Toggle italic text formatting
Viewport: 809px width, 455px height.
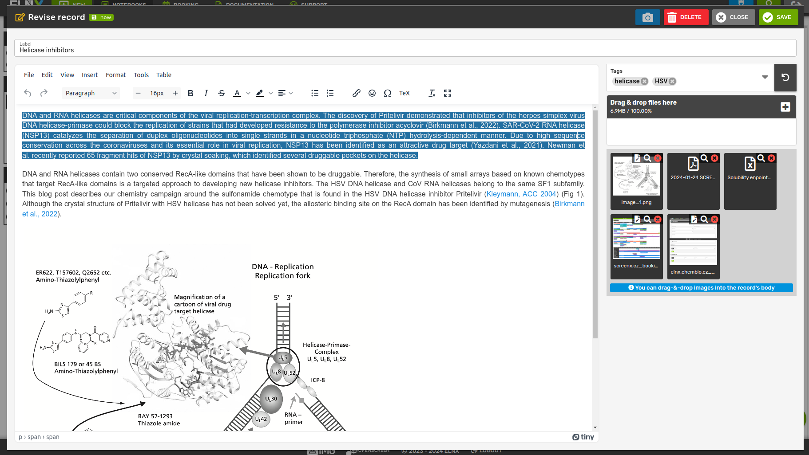coord(206,93)
